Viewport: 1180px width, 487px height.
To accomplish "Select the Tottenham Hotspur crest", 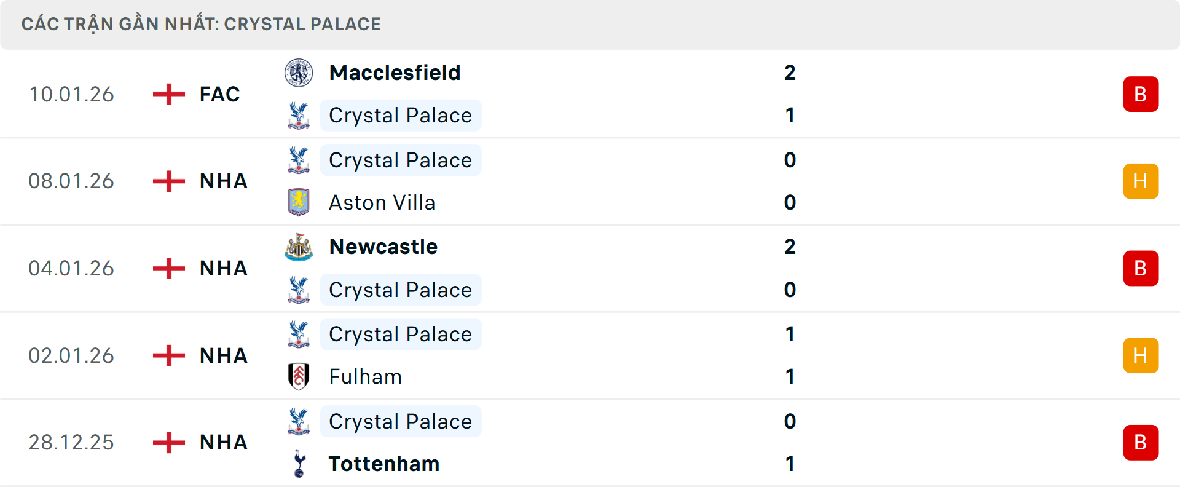I will [299, 464].
